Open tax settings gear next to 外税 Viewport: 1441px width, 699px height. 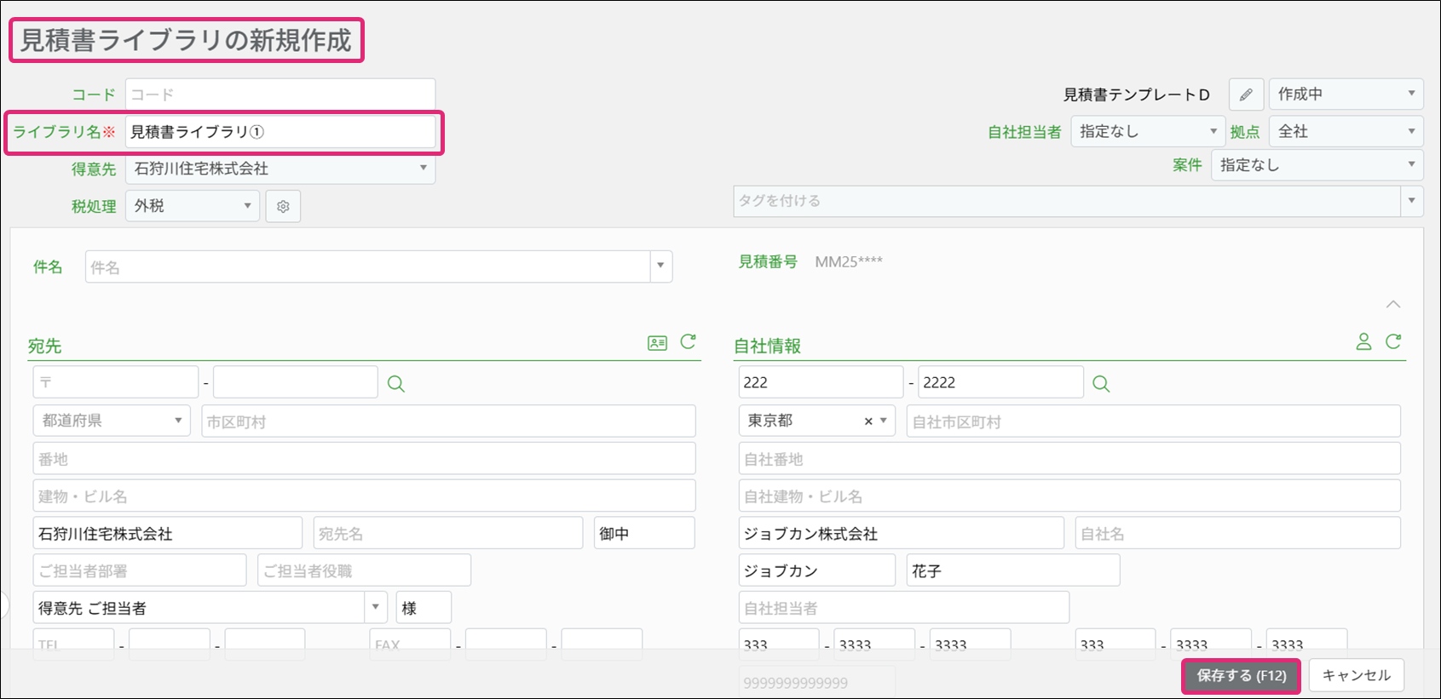tap(283, 206)
